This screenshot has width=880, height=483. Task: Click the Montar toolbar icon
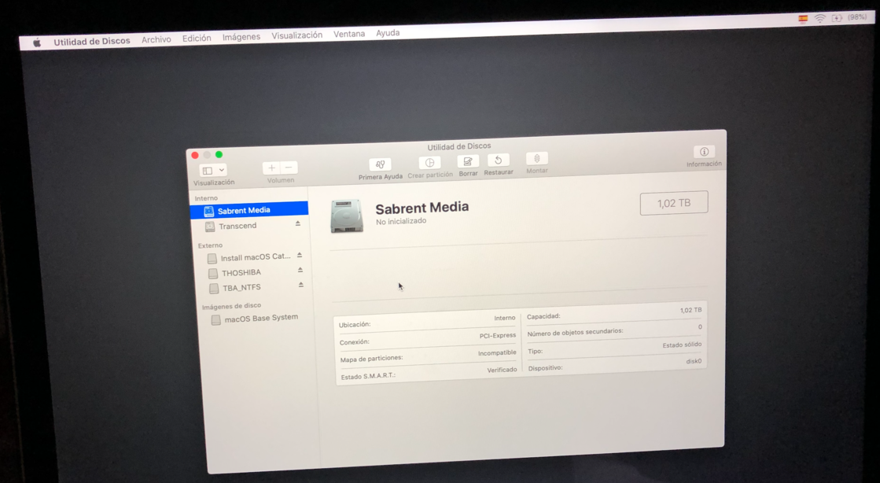coord(536,159)
